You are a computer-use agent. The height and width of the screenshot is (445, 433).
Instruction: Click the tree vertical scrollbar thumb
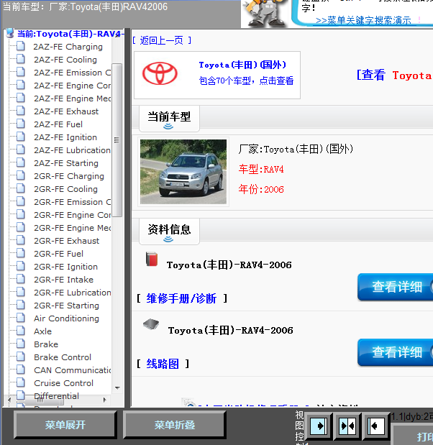[x=117, y=140]
